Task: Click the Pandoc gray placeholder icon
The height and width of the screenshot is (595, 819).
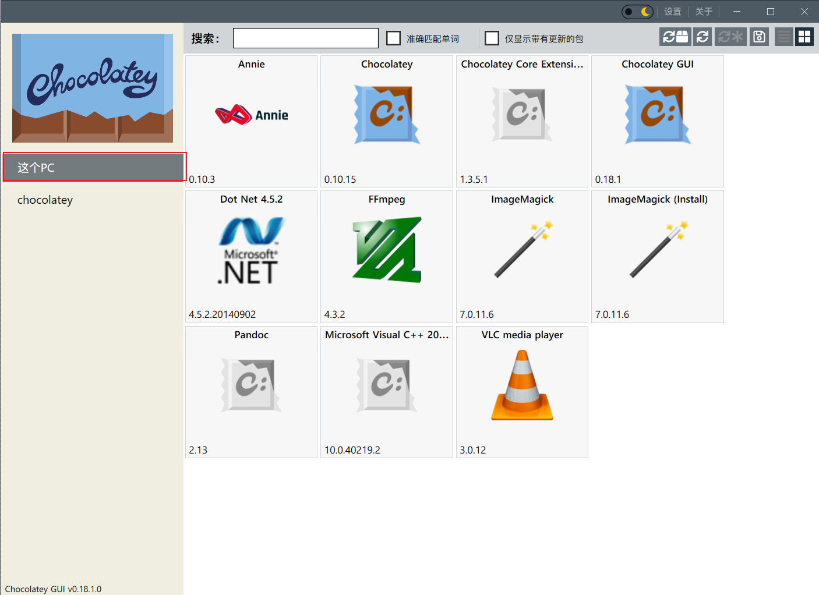Action: pos(252,385)
